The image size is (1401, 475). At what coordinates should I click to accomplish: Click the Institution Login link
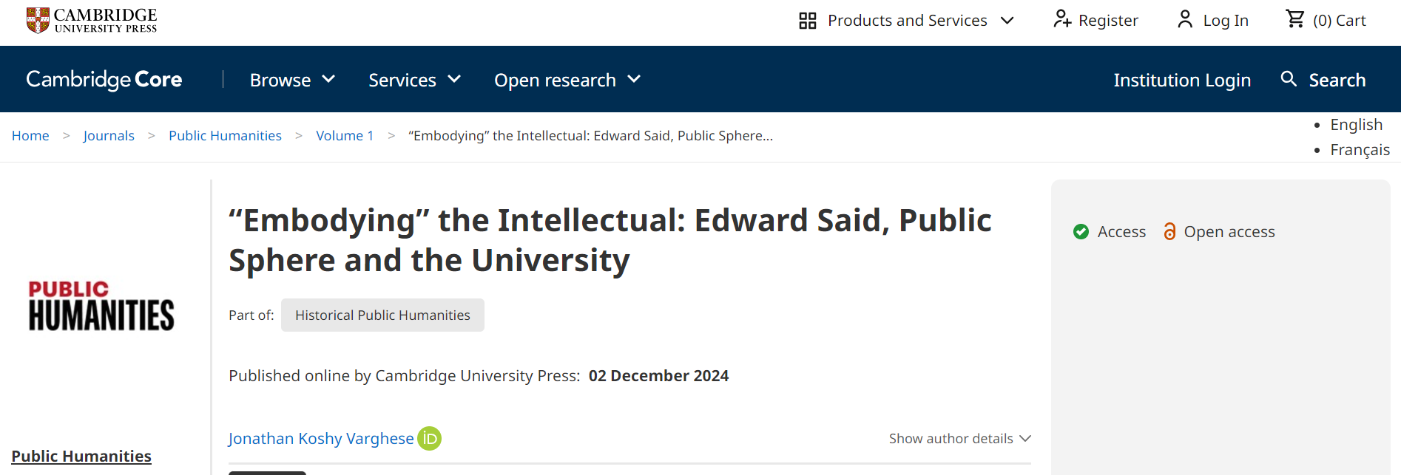click(x=1181, y=80)
